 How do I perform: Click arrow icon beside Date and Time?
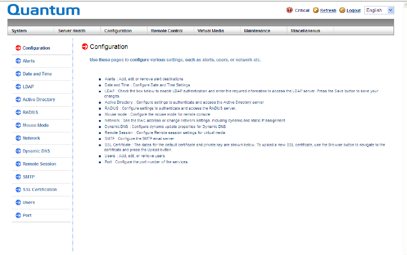[x=18, y=73]
